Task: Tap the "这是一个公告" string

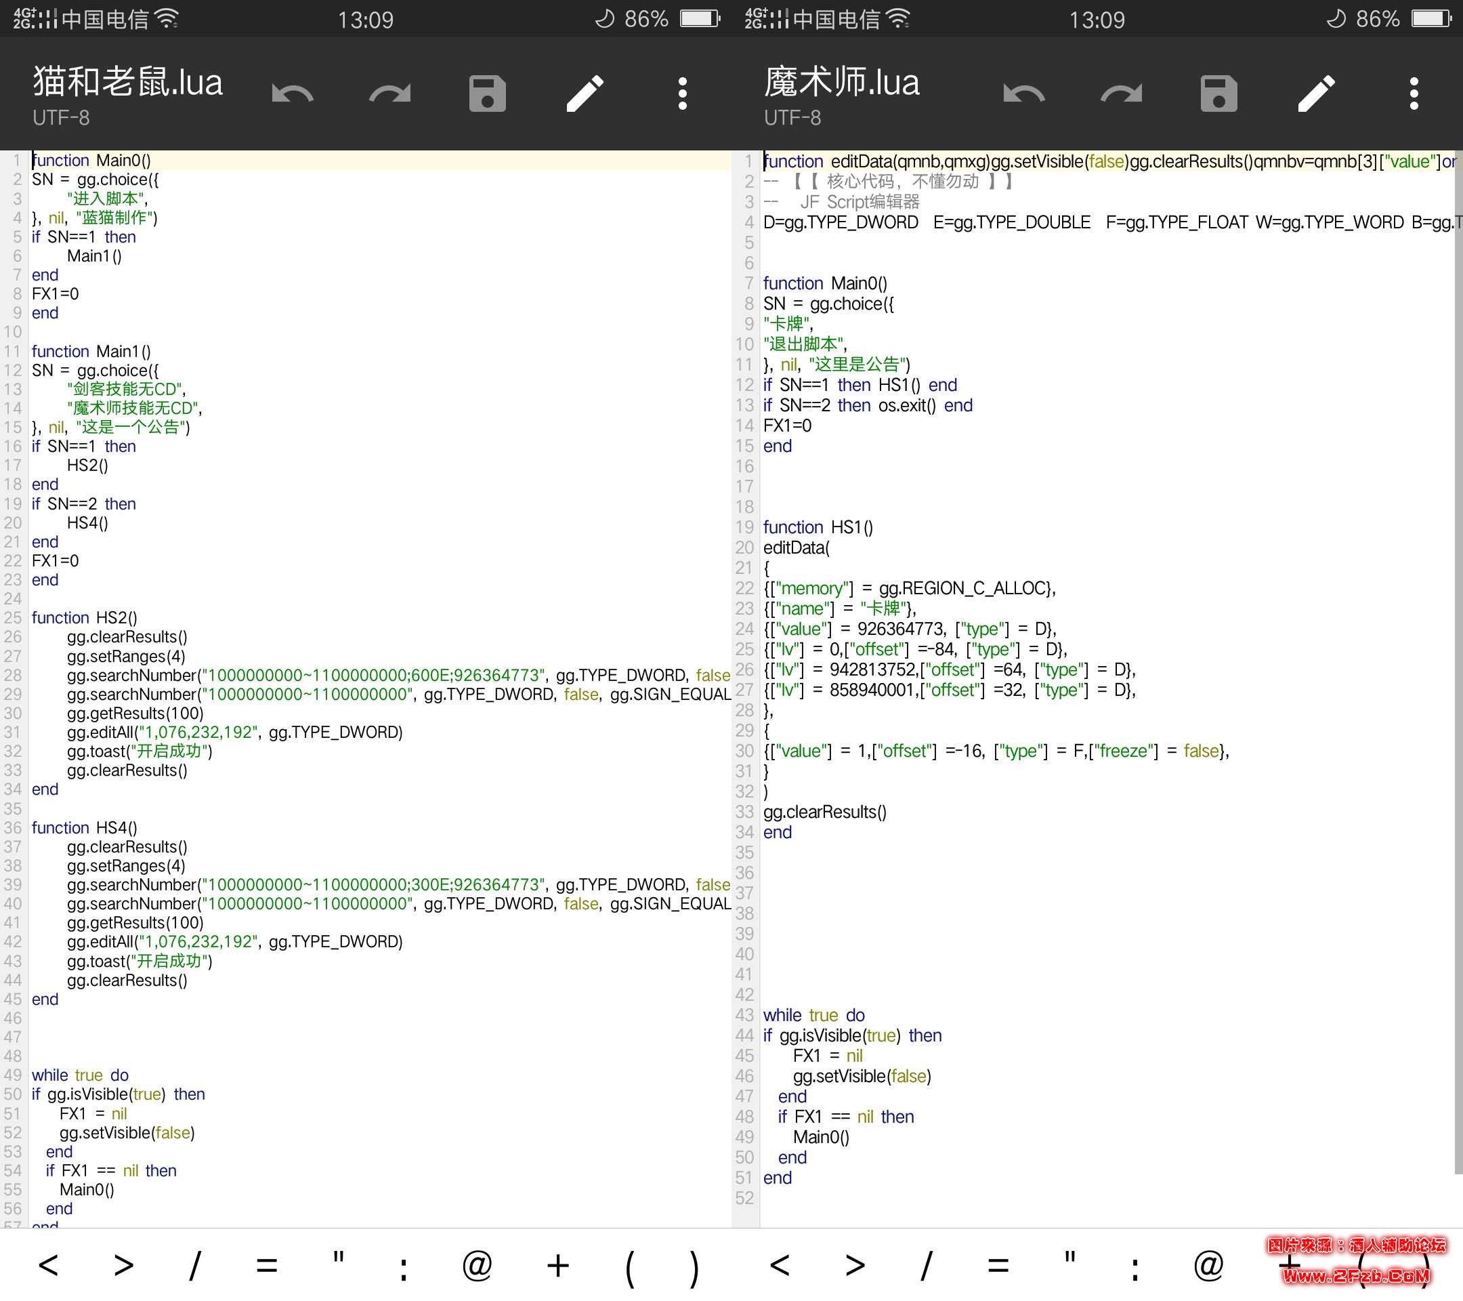Action: pyautogui.click(x=131, y=428)
